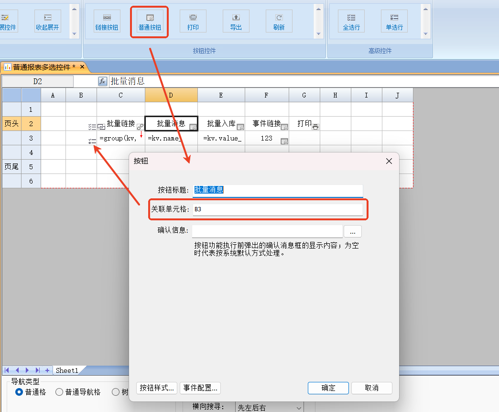Click 确定 to confirm button dialog
Image resolution: width=499 pixels, height=412 pixels.
[328, 388]
